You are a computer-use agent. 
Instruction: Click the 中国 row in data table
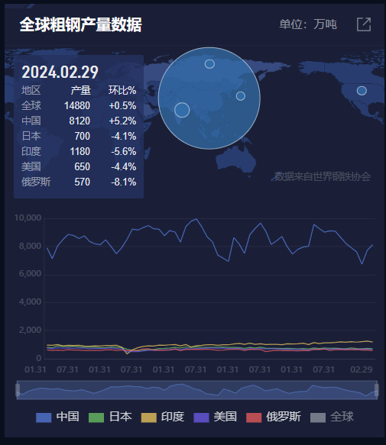point(79,121)
